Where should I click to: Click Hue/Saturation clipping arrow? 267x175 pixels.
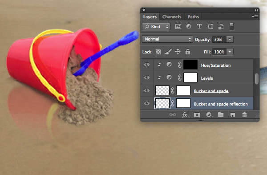(x=159, y=65)
